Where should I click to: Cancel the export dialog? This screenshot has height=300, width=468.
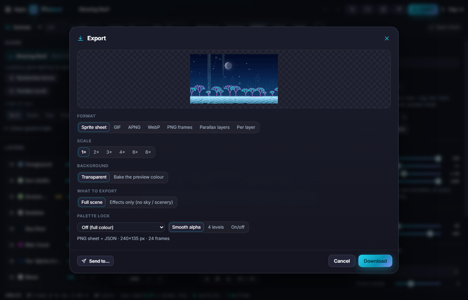(342, 261)
